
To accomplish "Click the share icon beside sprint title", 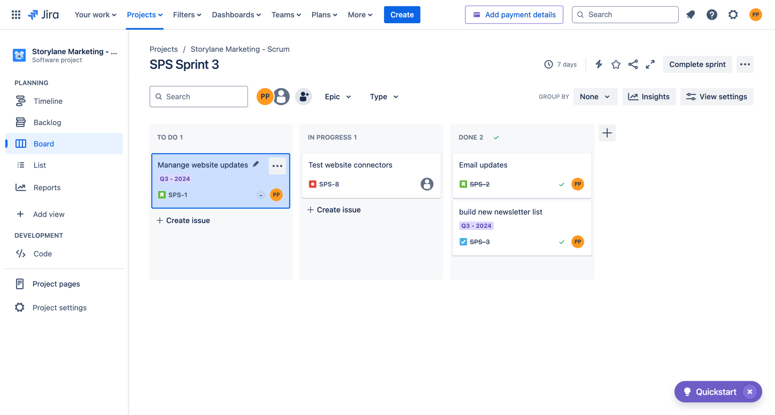I will tap(633, 64).
